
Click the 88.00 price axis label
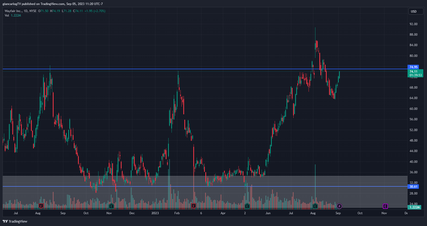[413, 35]
